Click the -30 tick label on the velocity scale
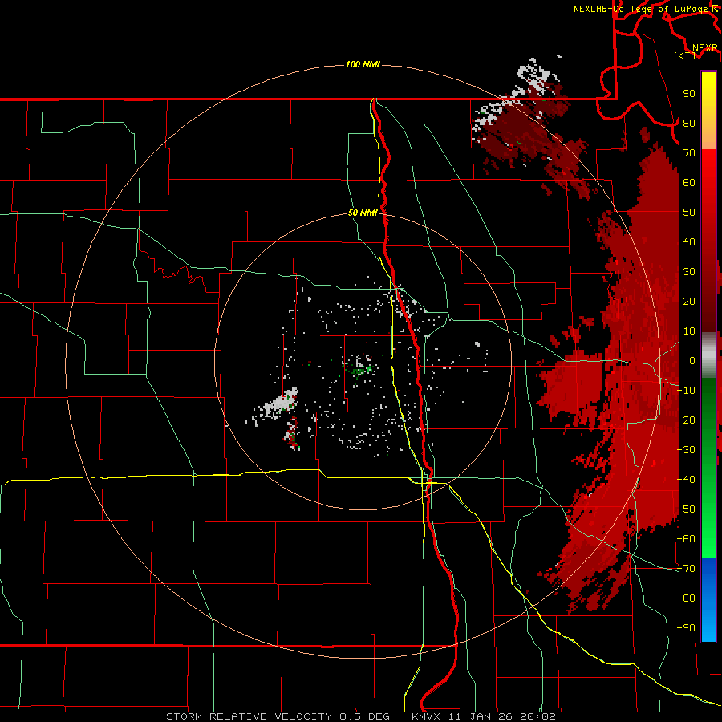722x722 pixels. (x=686, y=450)
